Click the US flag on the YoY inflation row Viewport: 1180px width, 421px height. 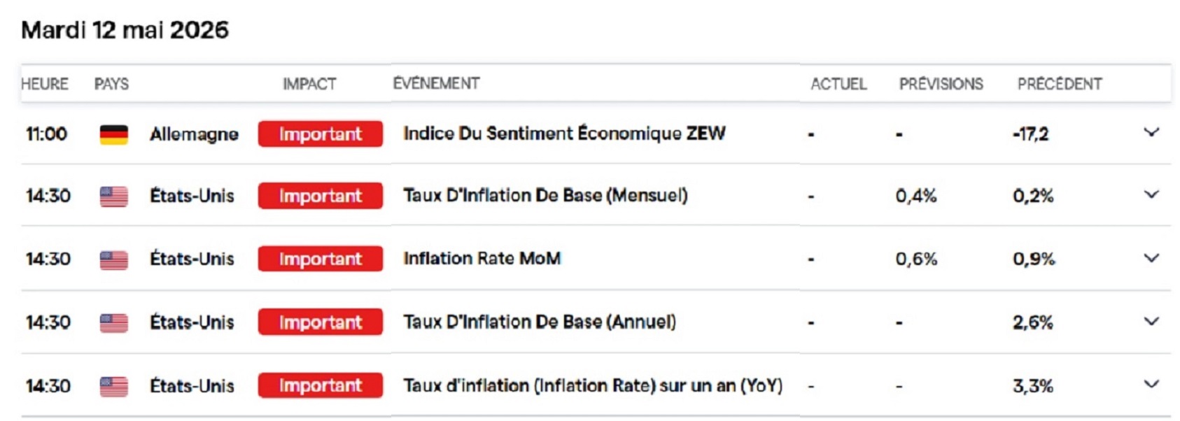(113, 386)
